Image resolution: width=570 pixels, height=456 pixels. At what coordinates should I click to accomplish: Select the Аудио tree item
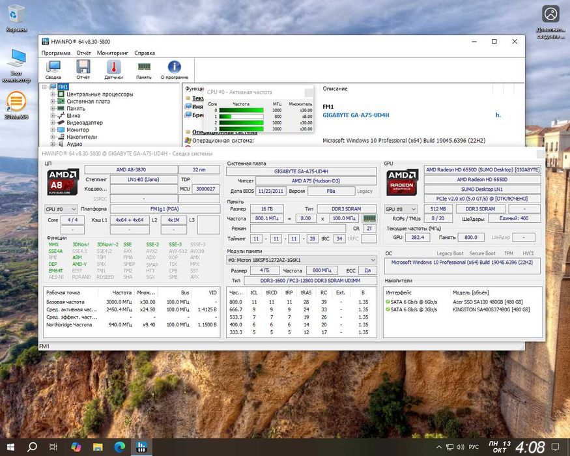tap(74, 144)
